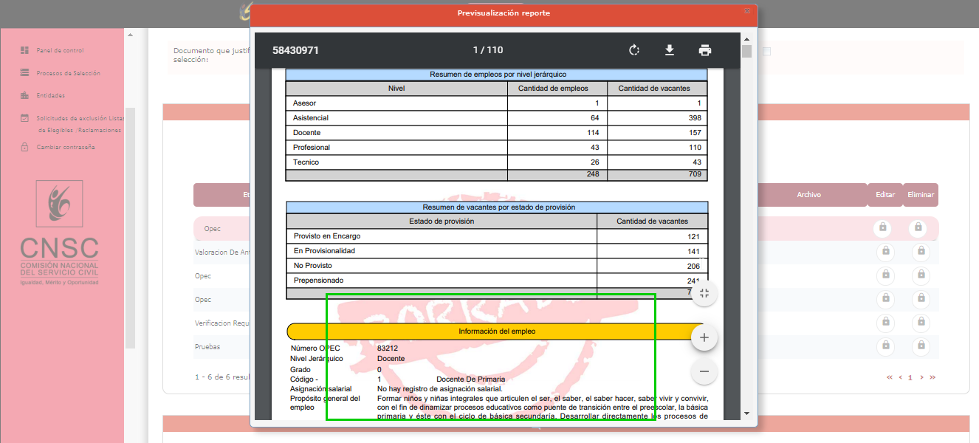The height and width of the screenshot is (443, 979).
Task: Click the Archivo column header
Action: (808, 195)
